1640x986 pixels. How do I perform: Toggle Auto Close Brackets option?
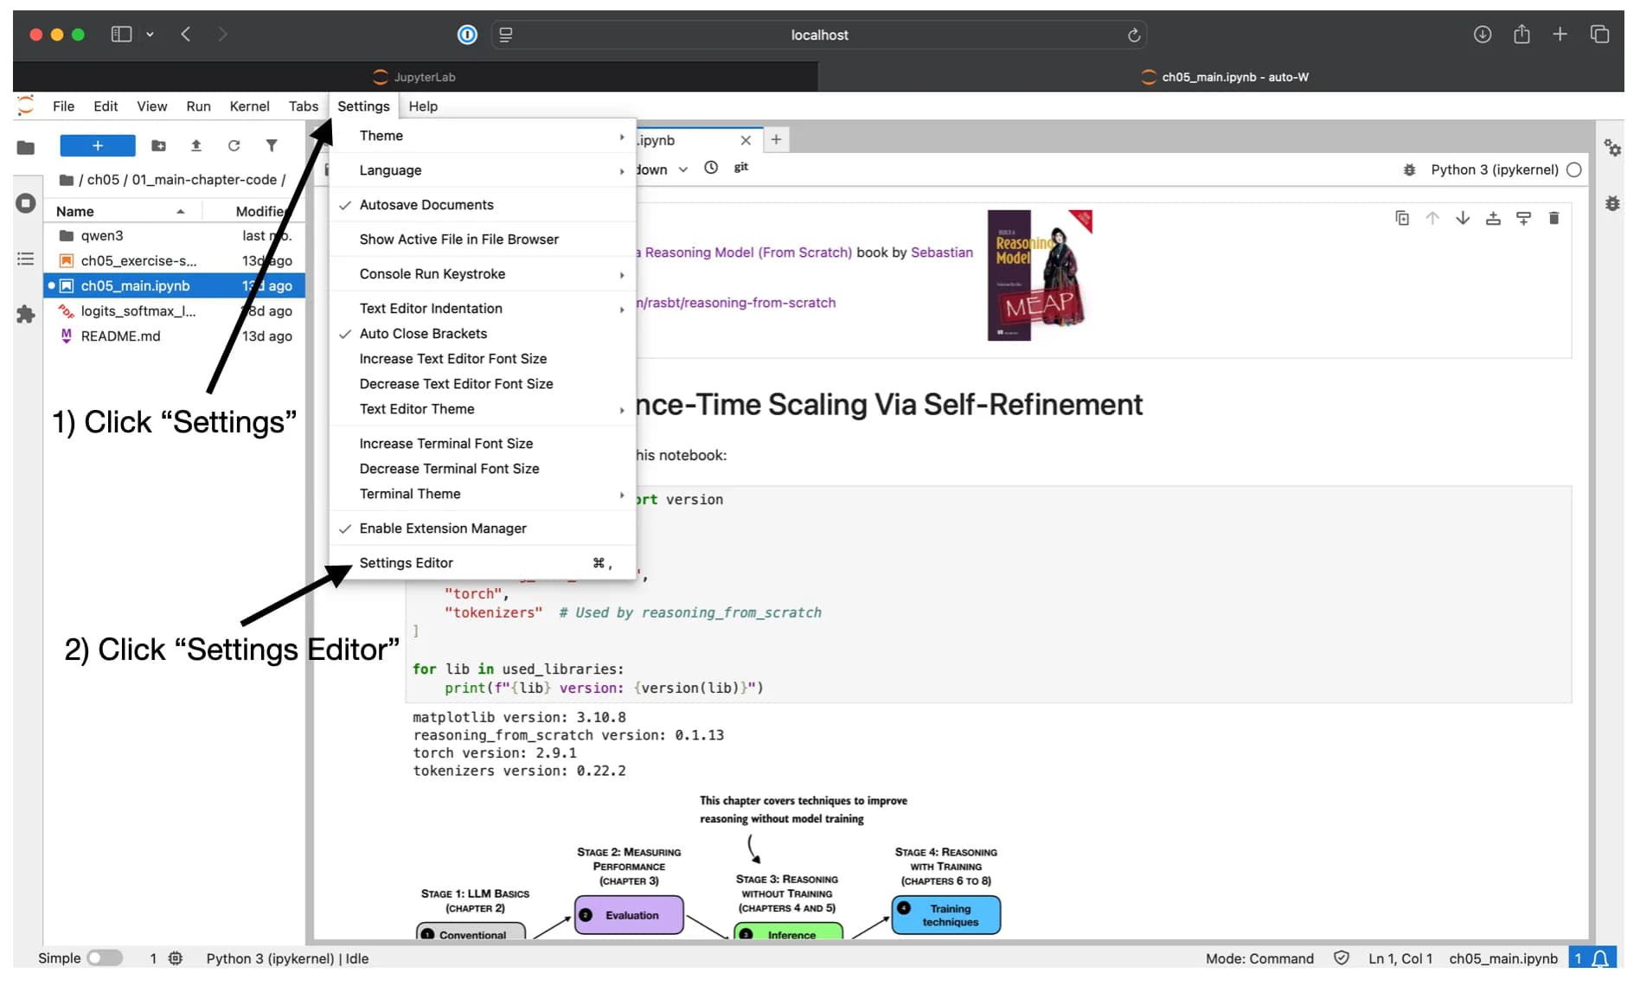483,334
